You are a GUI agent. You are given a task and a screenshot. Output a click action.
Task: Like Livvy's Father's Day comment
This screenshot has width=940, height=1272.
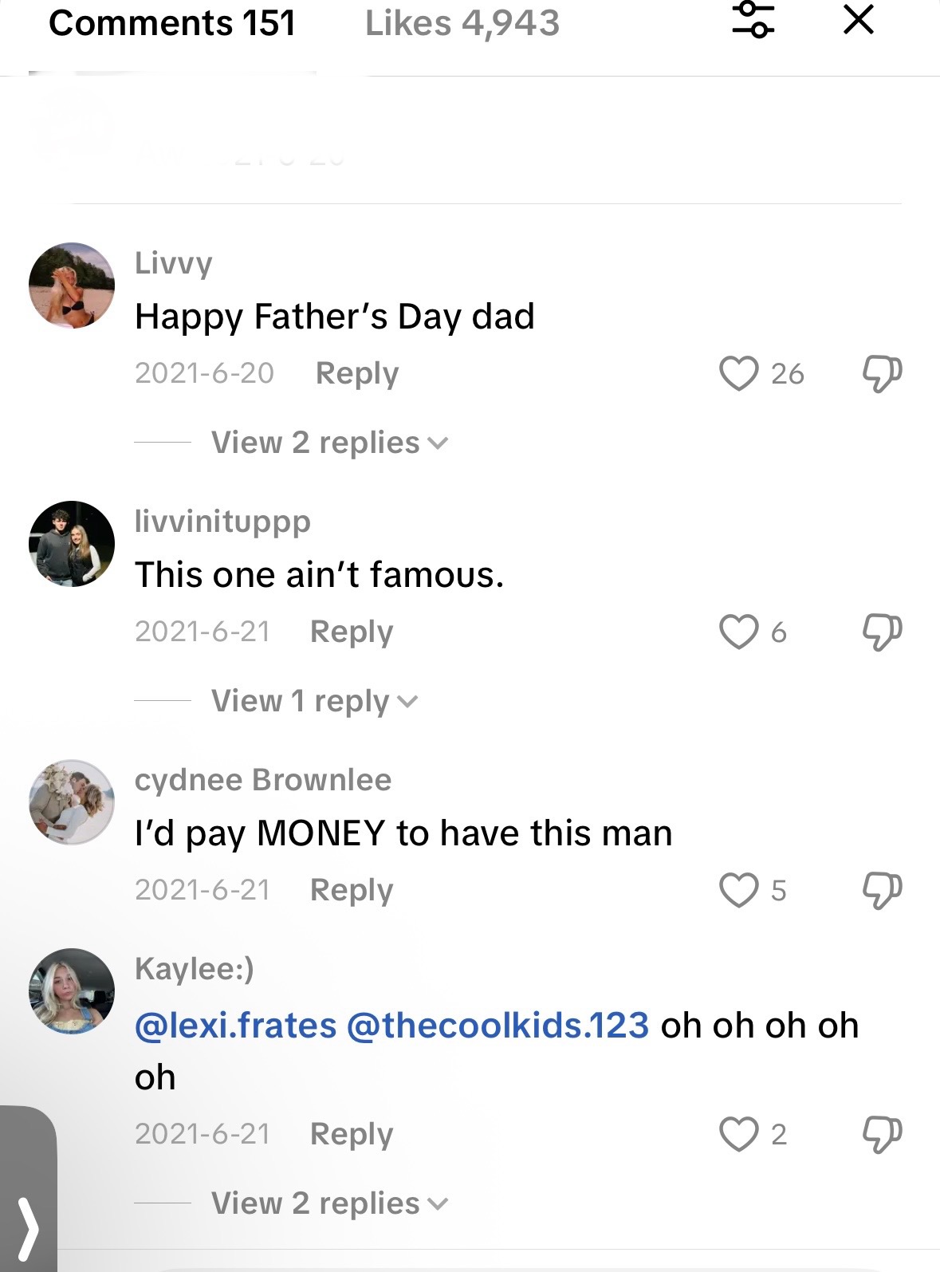click(x=738, y=373)
